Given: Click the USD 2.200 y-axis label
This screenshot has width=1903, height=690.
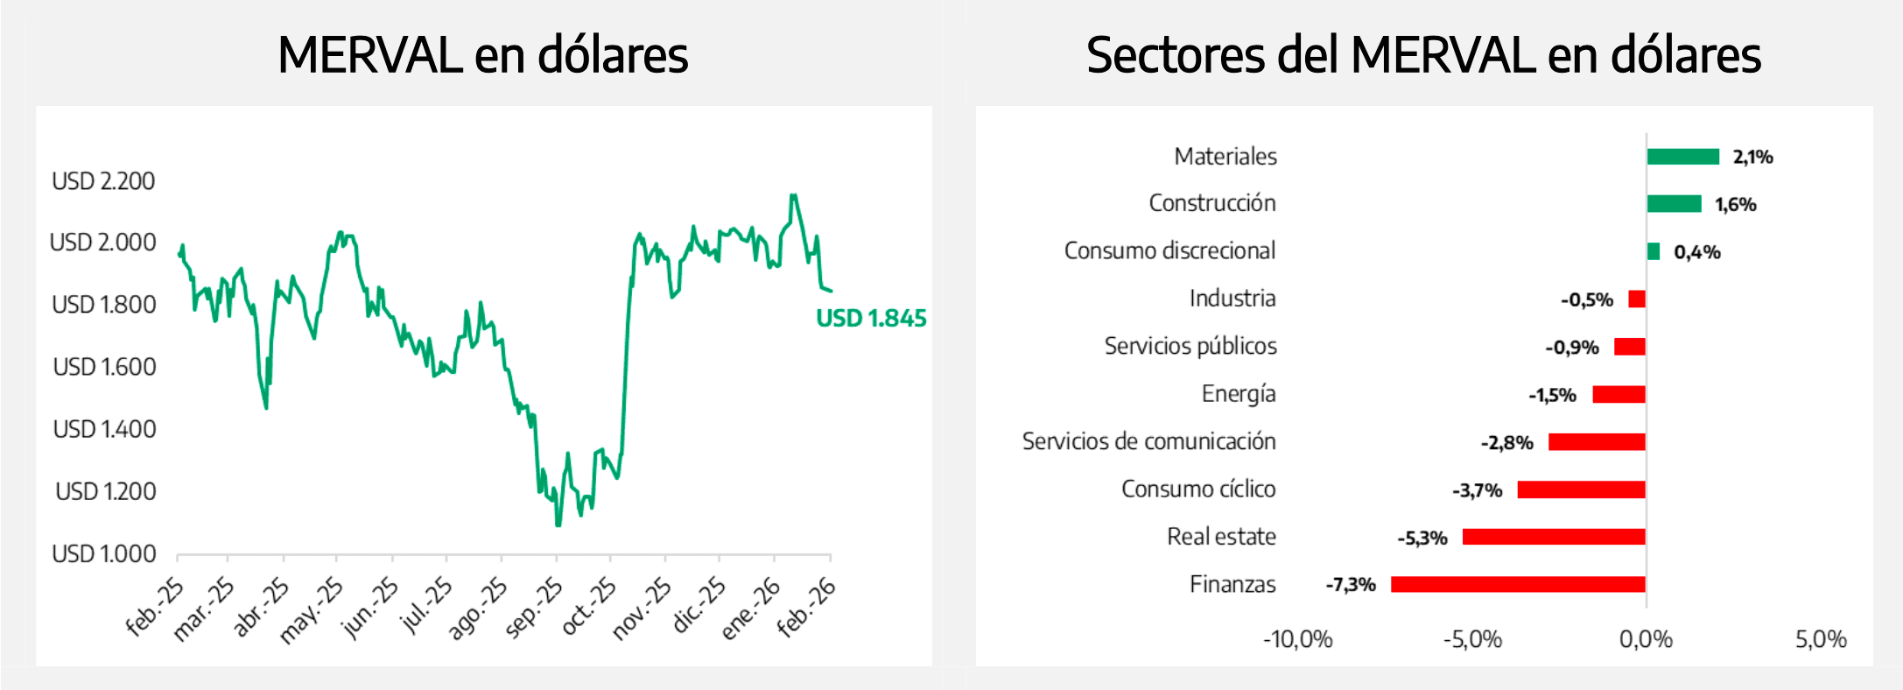Looking at the screenshot, I should [x=103, y=181].
